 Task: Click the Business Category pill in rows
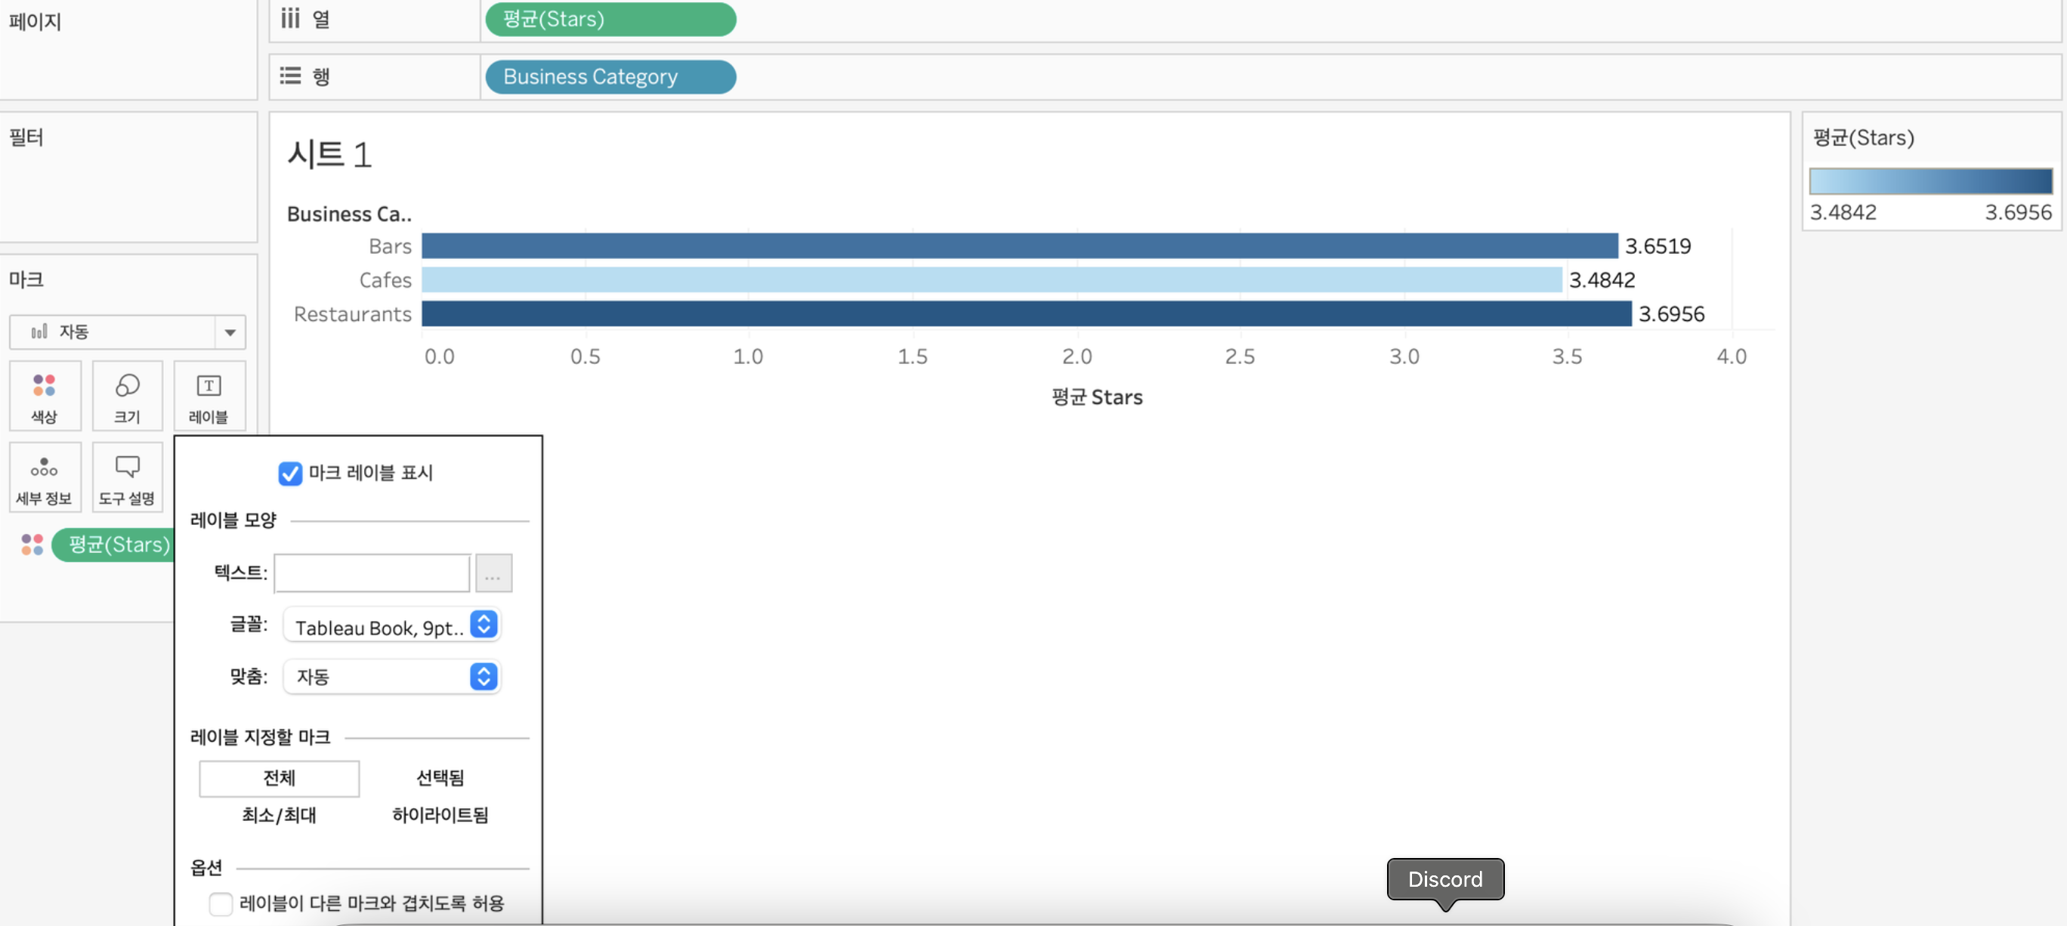pos(610,77)
